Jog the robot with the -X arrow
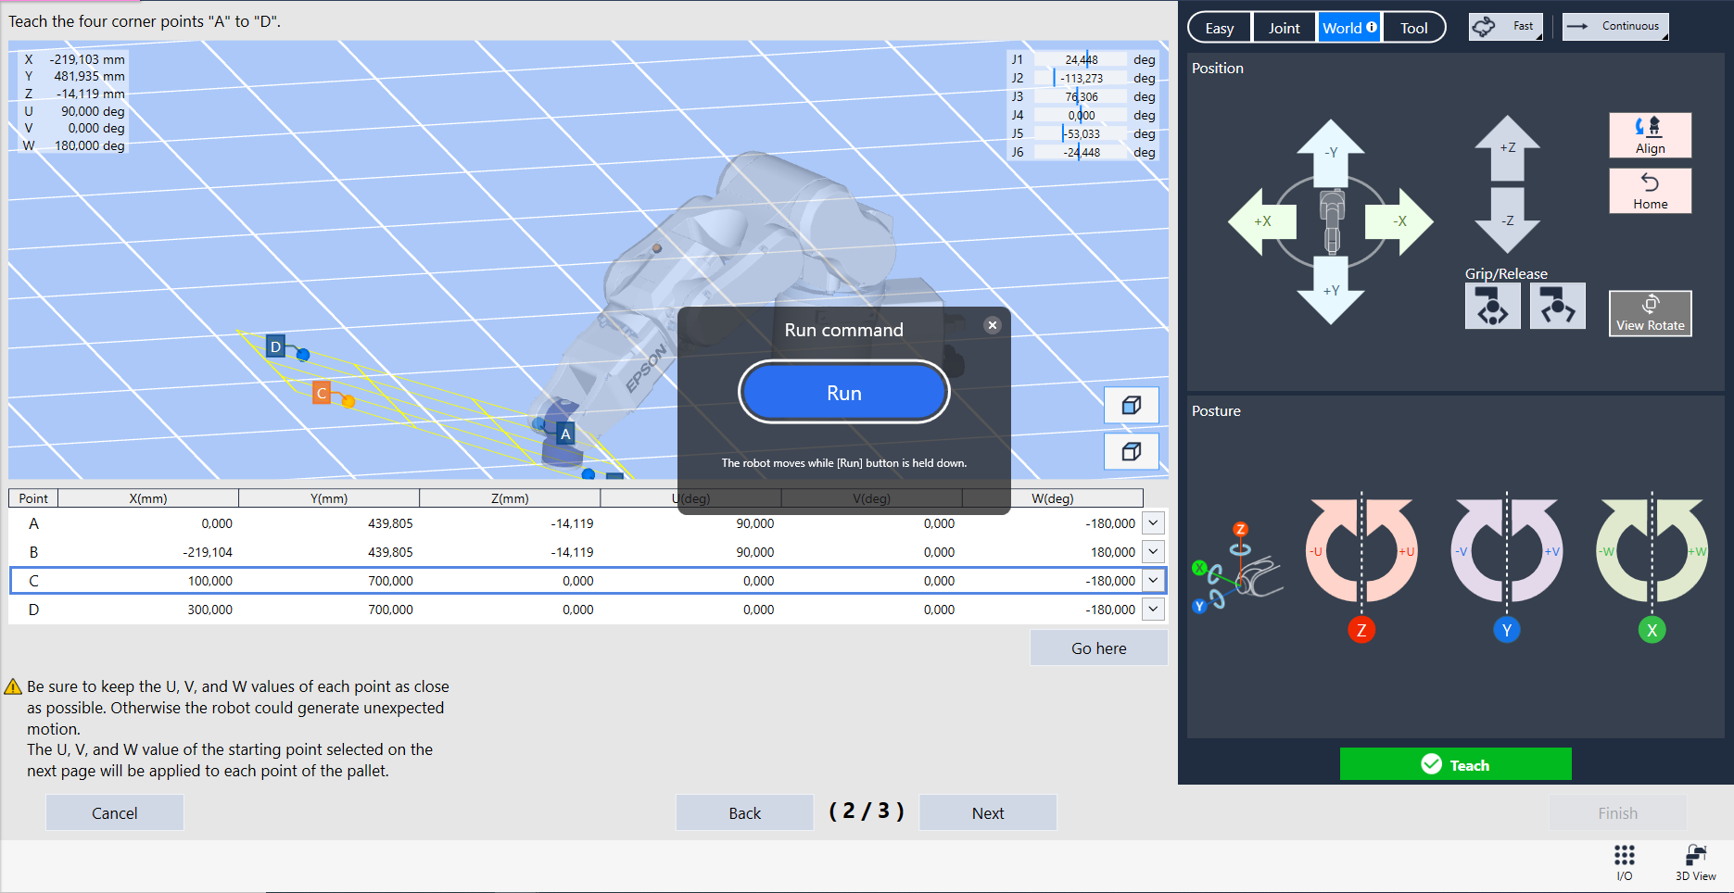 pyautogui.click(x=1399, y=221)
